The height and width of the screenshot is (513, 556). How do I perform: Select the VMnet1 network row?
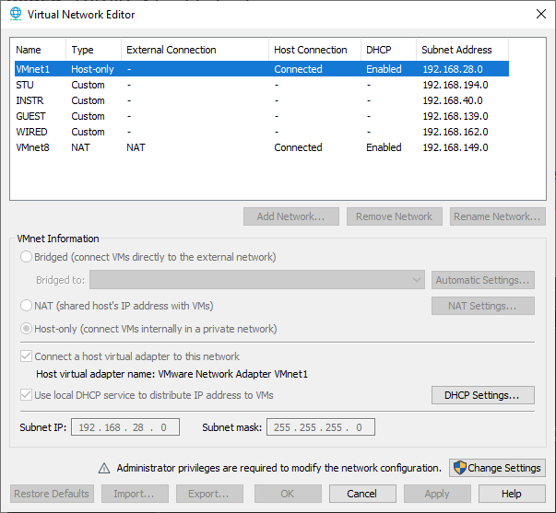[262, 69]
